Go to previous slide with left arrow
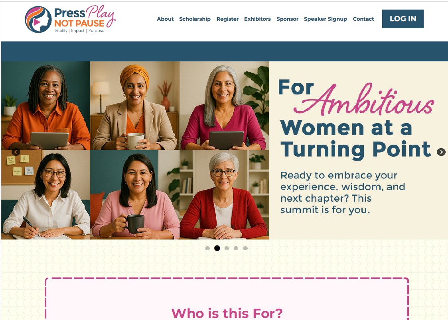 pos(16,152)
